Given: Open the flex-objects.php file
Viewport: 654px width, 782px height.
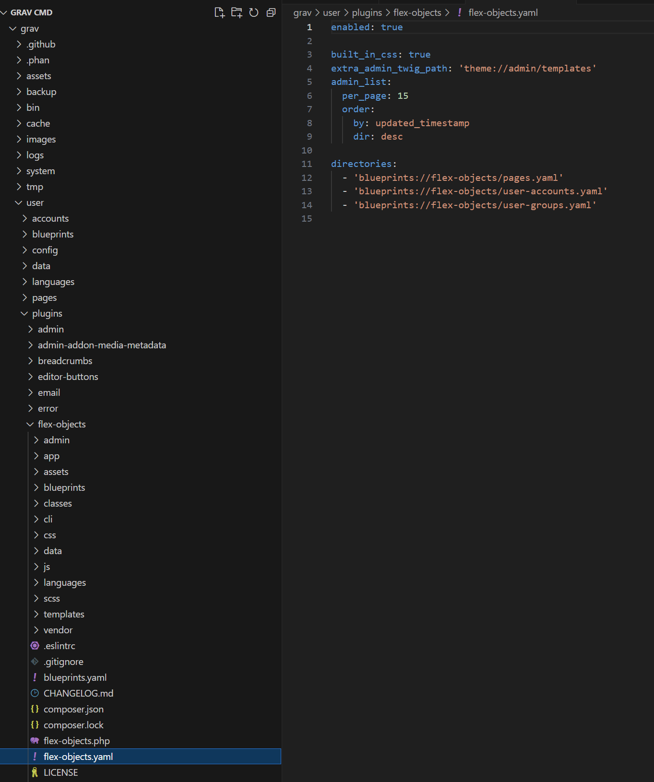Looking at the screenshot, I should click(x=77, y=741).
